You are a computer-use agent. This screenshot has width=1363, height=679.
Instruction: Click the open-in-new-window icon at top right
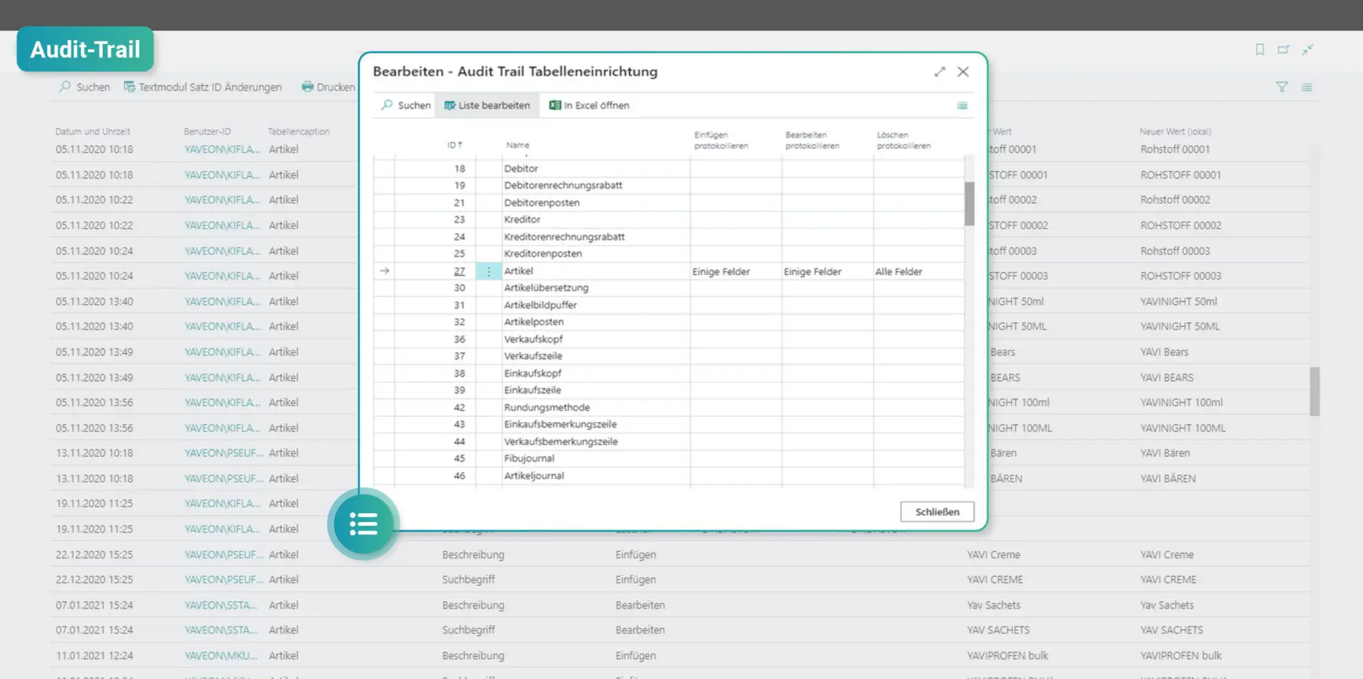pos(1283,49)
